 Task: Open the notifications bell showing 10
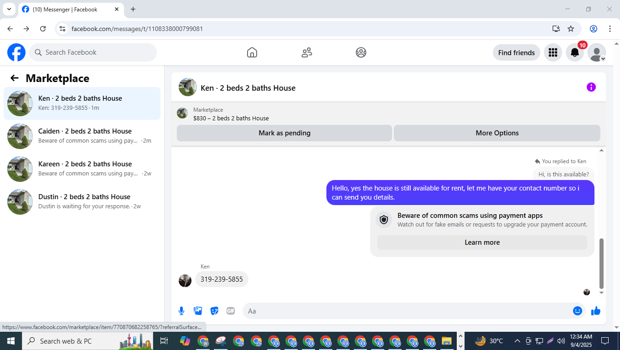[575, 52]
